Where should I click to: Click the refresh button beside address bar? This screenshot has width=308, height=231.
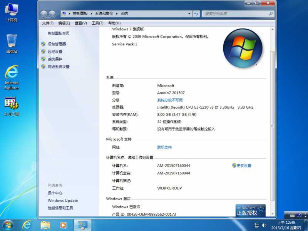coord(196,14)
